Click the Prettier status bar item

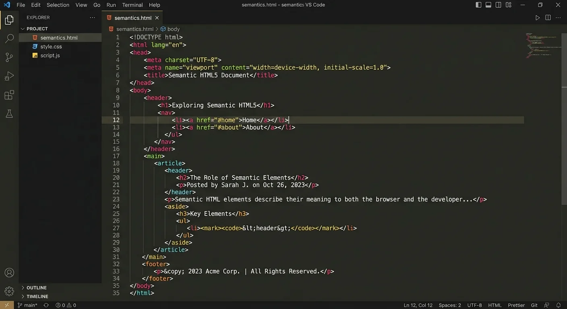pos(516,305)
